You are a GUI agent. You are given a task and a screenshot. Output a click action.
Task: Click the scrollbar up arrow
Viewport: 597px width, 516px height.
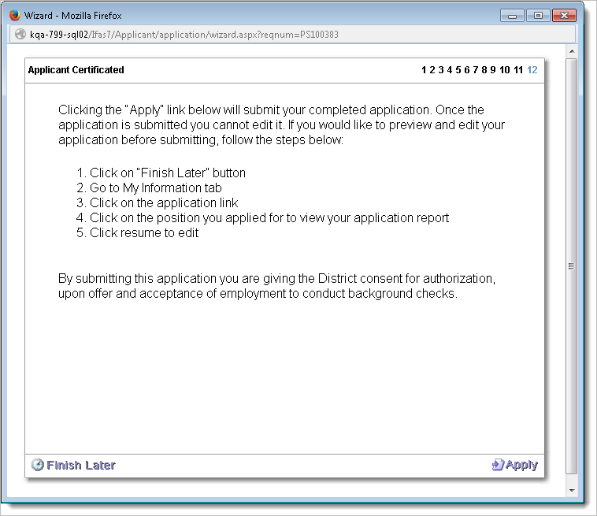tap(573, 53)
